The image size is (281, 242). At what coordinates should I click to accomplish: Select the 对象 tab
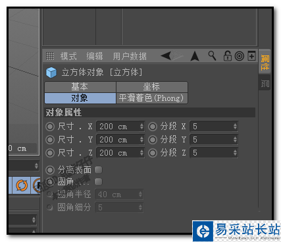[80, 98]
